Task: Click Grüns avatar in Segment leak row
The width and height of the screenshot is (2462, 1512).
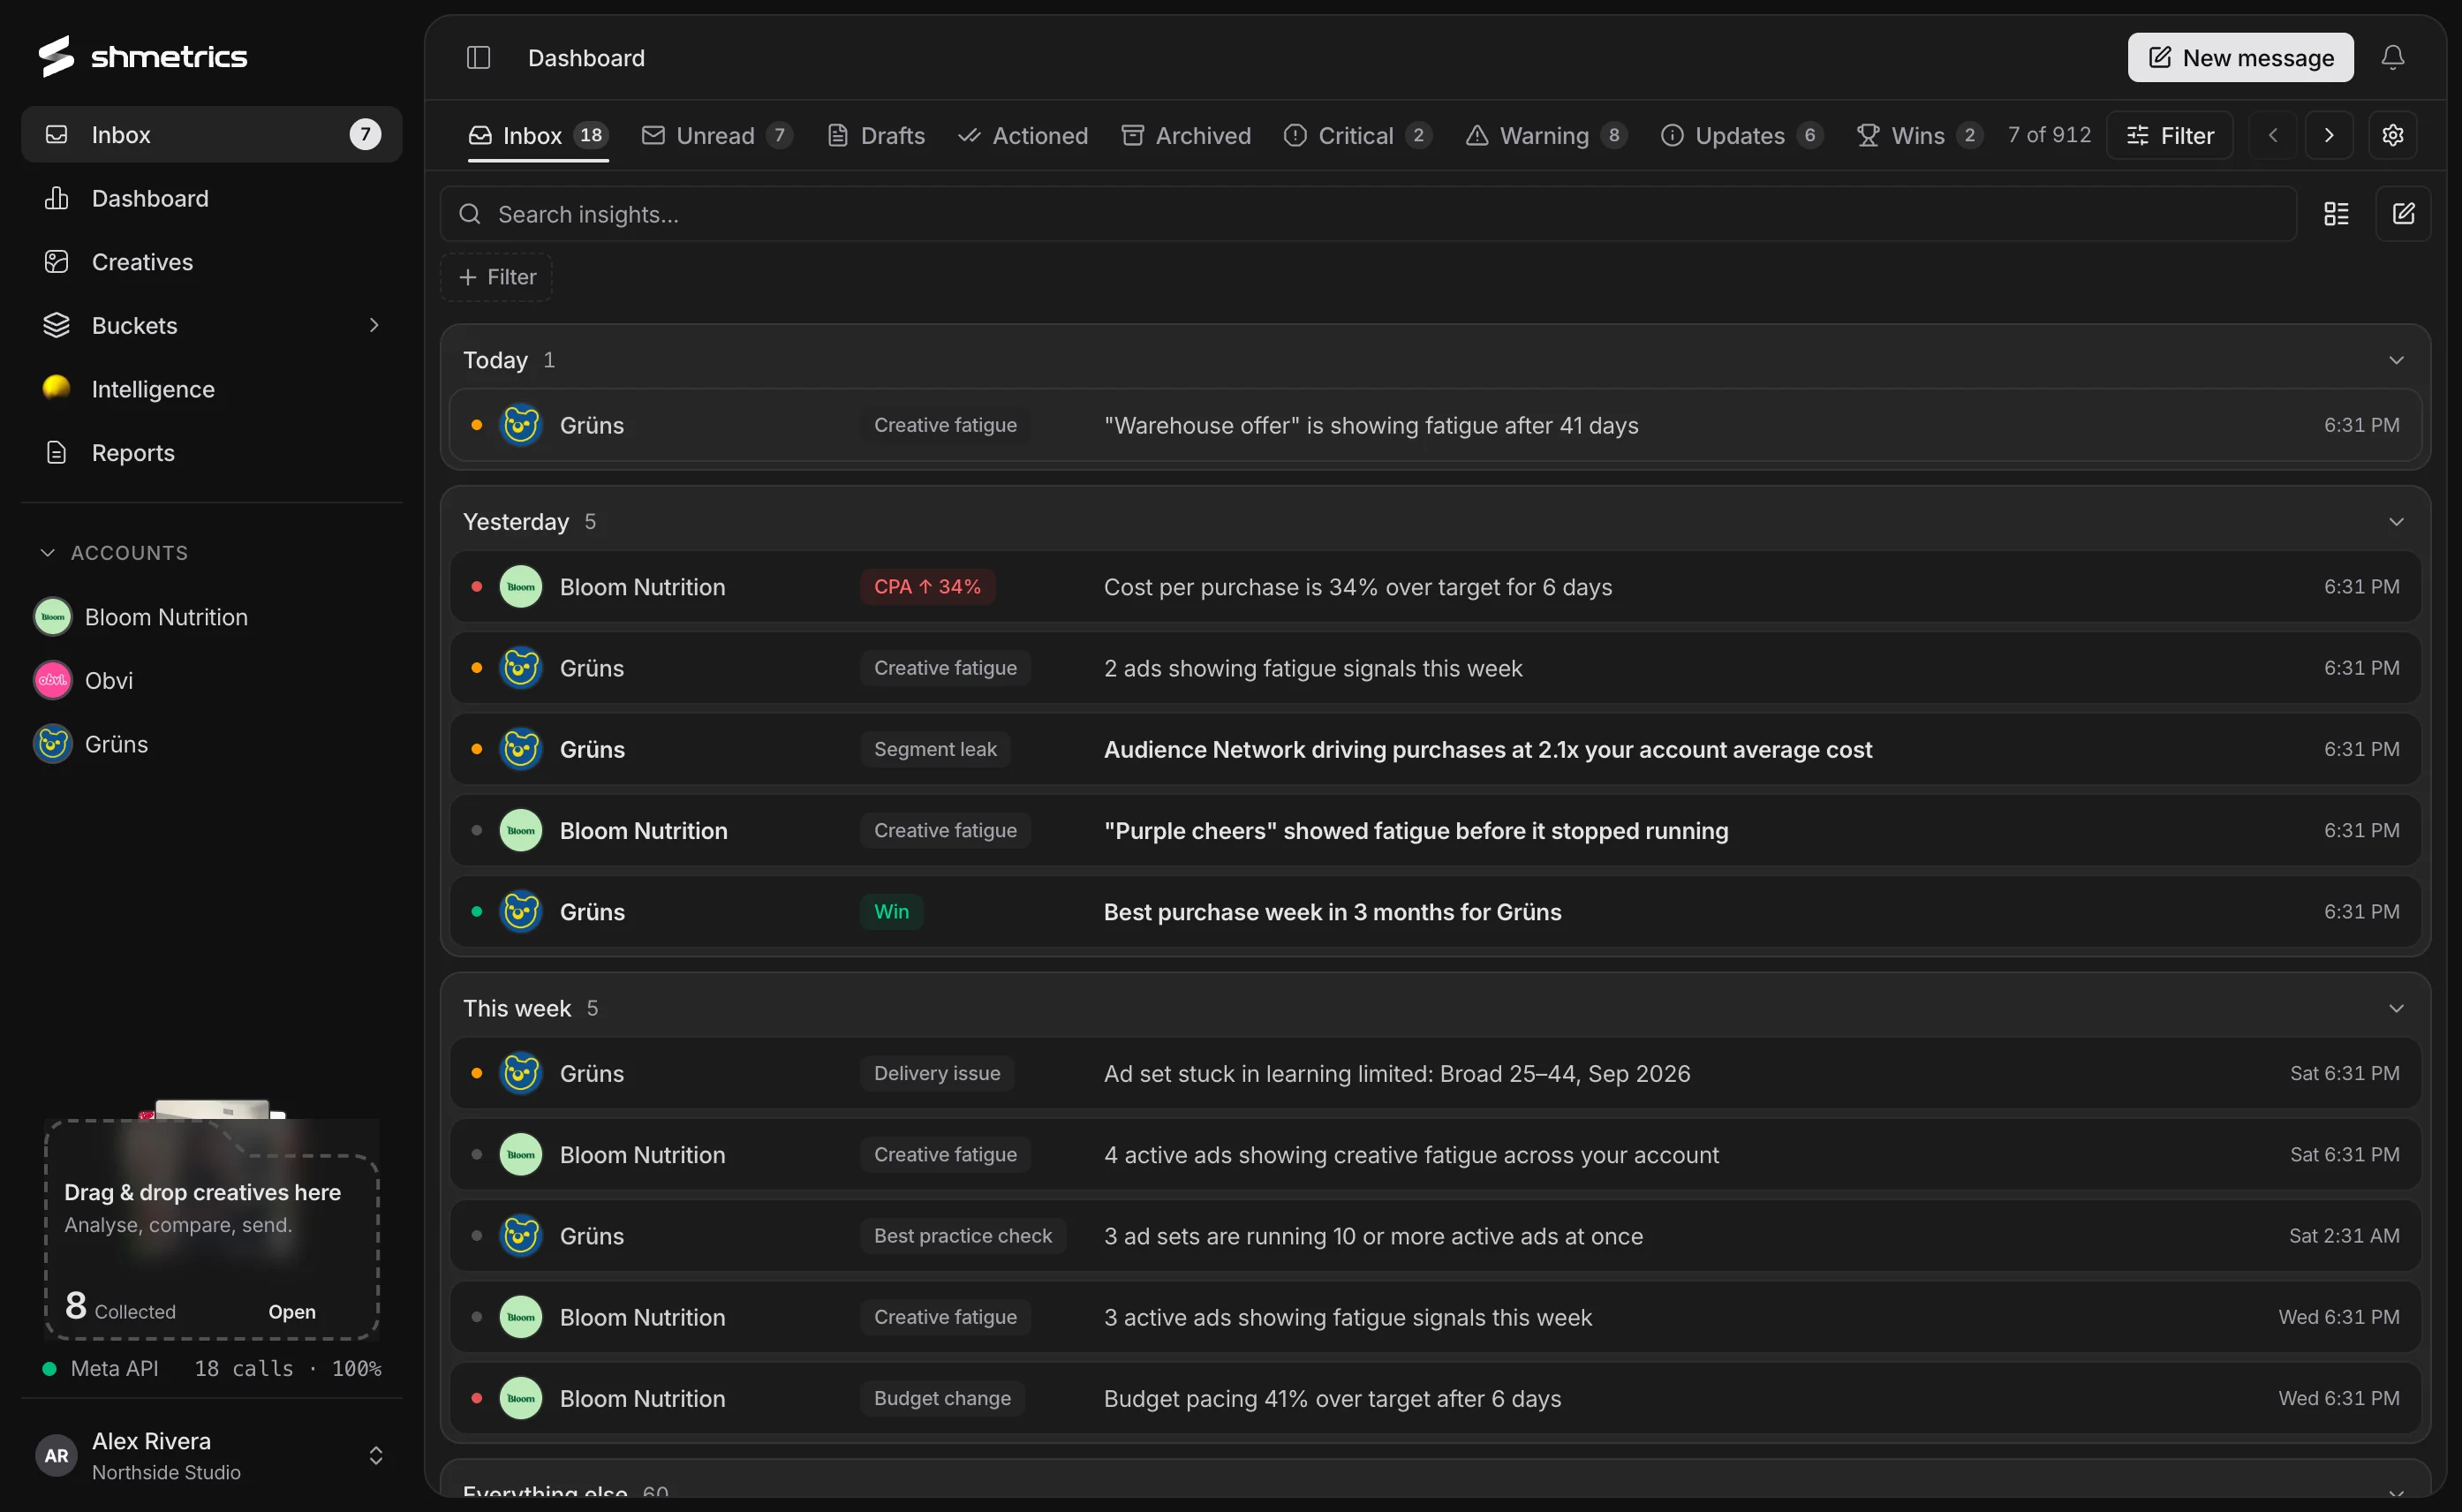Action: (x=521, y=749)
